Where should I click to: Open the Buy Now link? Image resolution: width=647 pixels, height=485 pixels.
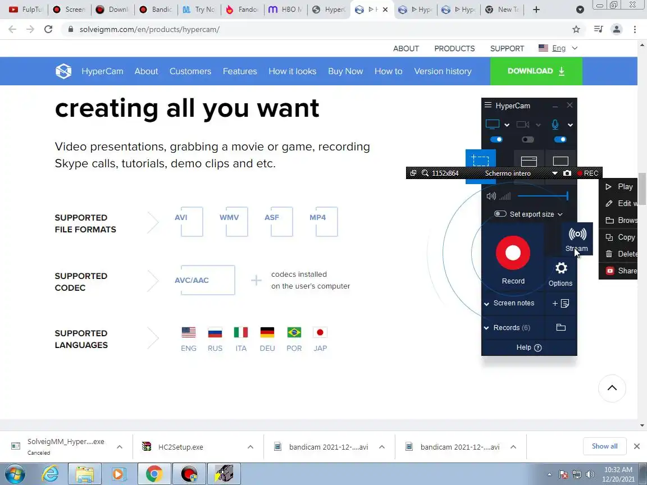(x=345, y=71)
